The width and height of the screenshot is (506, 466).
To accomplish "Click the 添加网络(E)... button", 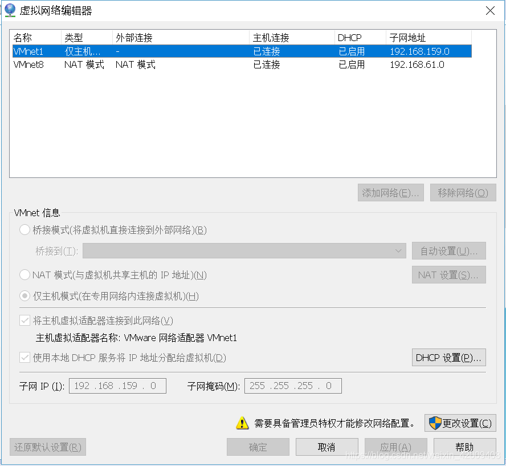I will pos(391,193).
